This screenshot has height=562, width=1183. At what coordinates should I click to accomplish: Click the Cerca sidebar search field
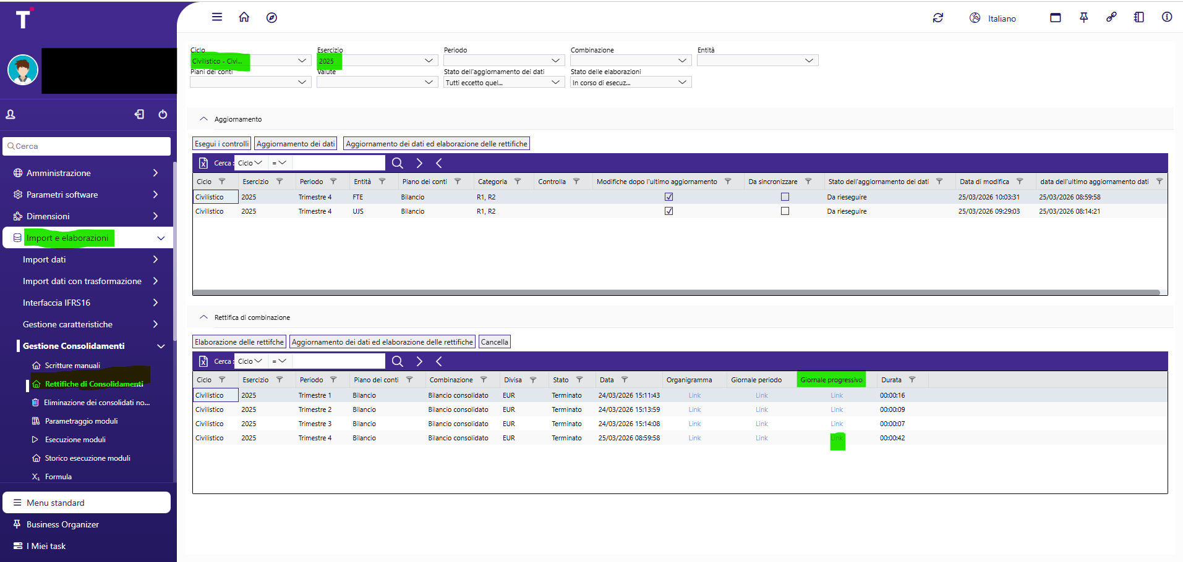(x=87, y=146)
